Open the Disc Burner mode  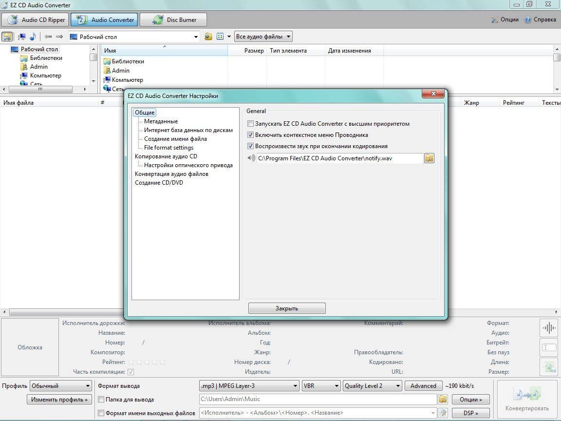(x=173, y=19)
